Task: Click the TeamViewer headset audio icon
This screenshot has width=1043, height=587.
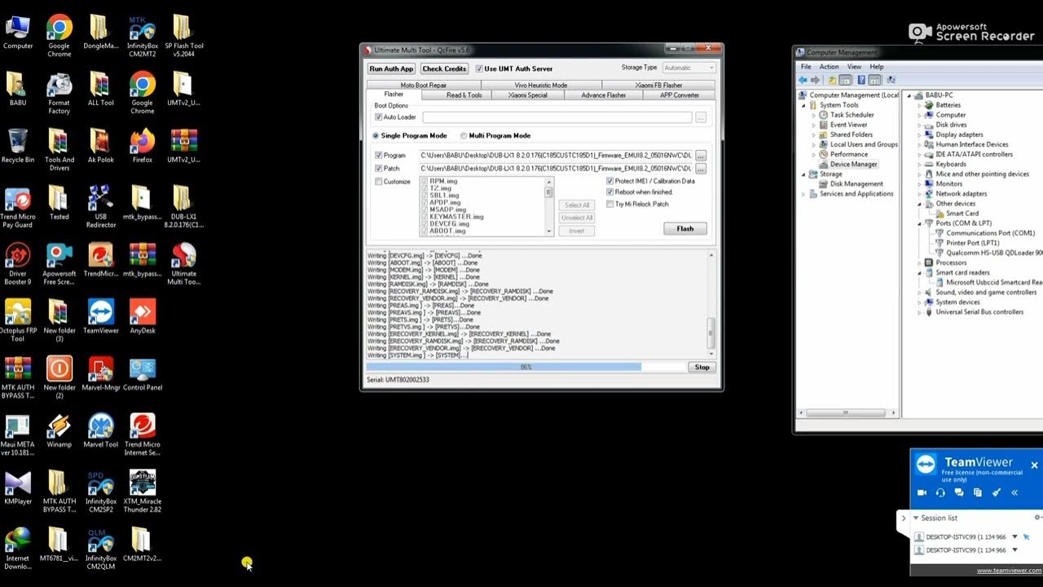Action: [x=940, y=492]
